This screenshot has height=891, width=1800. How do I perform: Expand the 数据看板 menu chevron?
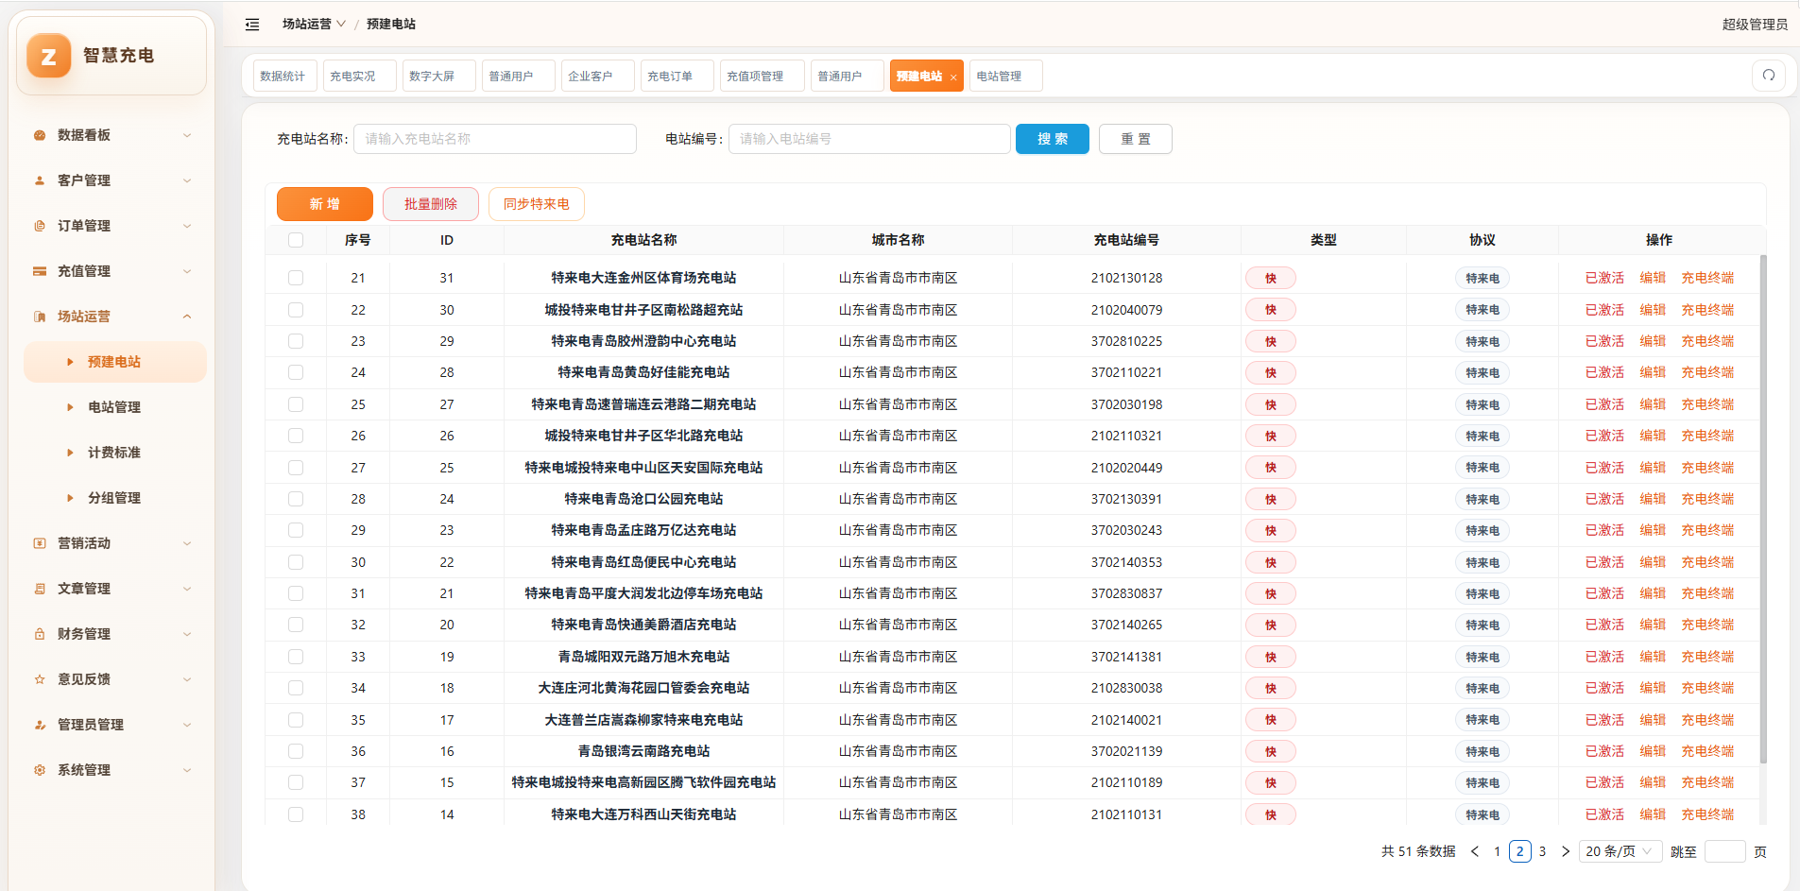tap(187, 135)
